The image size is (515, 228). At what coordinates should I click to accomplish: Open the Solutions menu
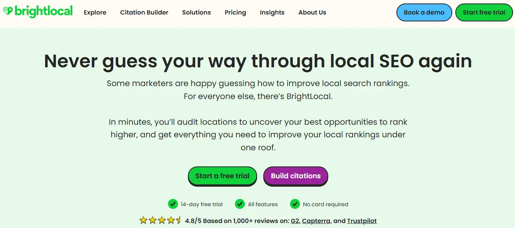(196, 12)
